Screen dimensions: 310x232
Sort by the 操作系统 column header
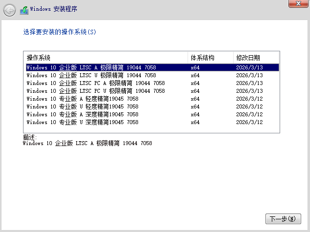point(105,58)
